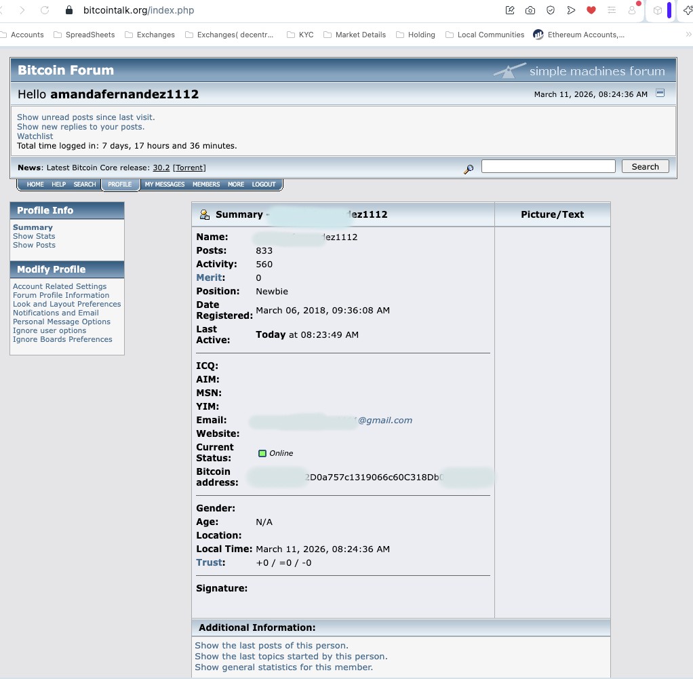Click the play/send arrow icon
The image size is (693, 679).
(571, 10)
